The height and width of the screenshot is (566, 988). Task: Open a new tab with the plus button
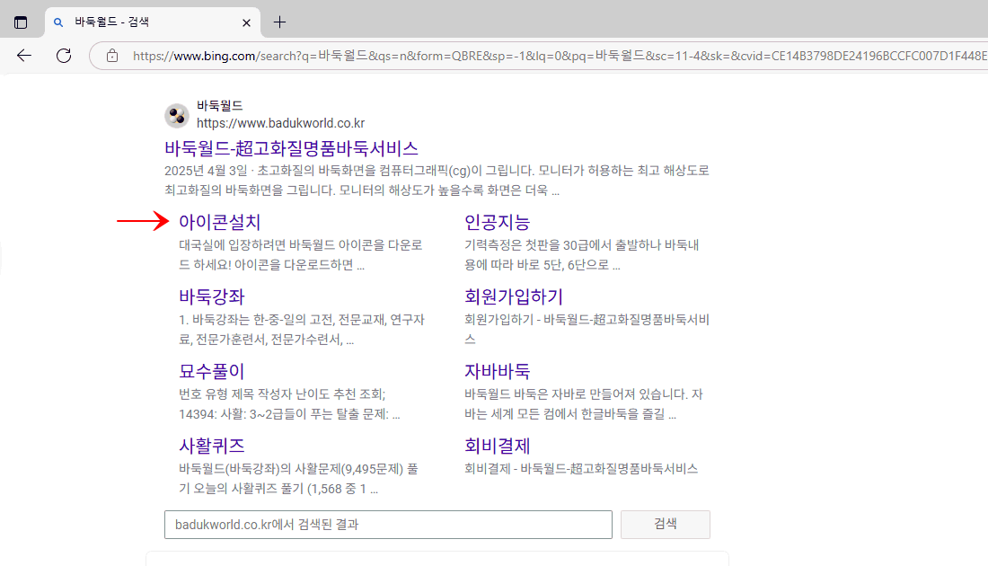point(279,22)
